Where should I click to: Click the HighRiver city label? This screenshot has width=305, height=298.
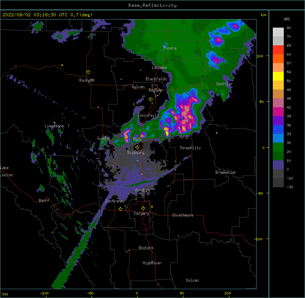pyautogui.click(x=152, y=263)
